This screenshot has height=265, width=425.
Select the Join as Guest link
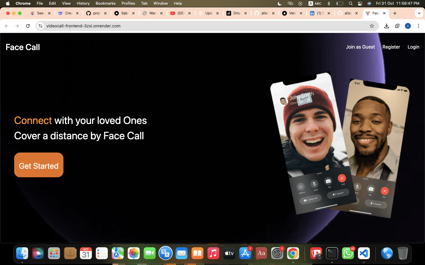360,47
